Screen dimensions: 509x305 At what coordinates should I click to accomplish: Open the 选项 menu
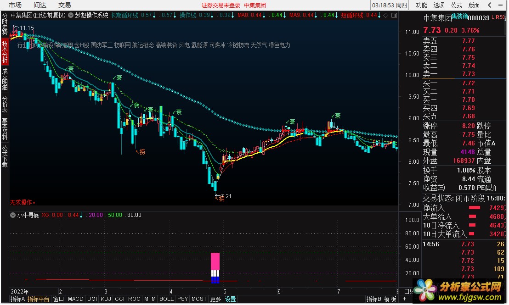[439, 5]
